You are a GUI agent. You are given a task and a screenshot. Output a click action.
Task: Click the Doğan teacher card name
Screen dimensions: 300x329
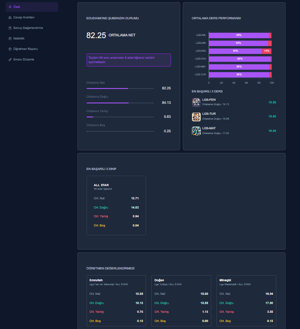click(x=159, y=280)
